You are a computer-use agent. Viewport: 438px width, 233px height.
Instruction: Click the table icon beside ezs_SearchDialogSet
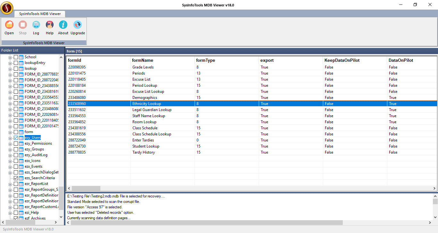point(21,172)
